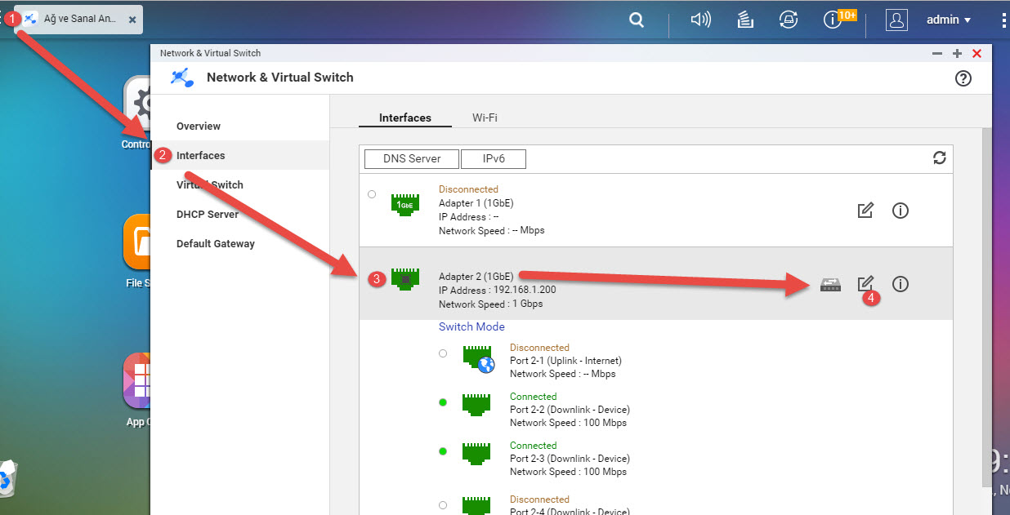The height and width of the screenshot is (515, 1010).
Task: Click Port 2-3 (Downlink - Device) text
Action: (570, 459)
